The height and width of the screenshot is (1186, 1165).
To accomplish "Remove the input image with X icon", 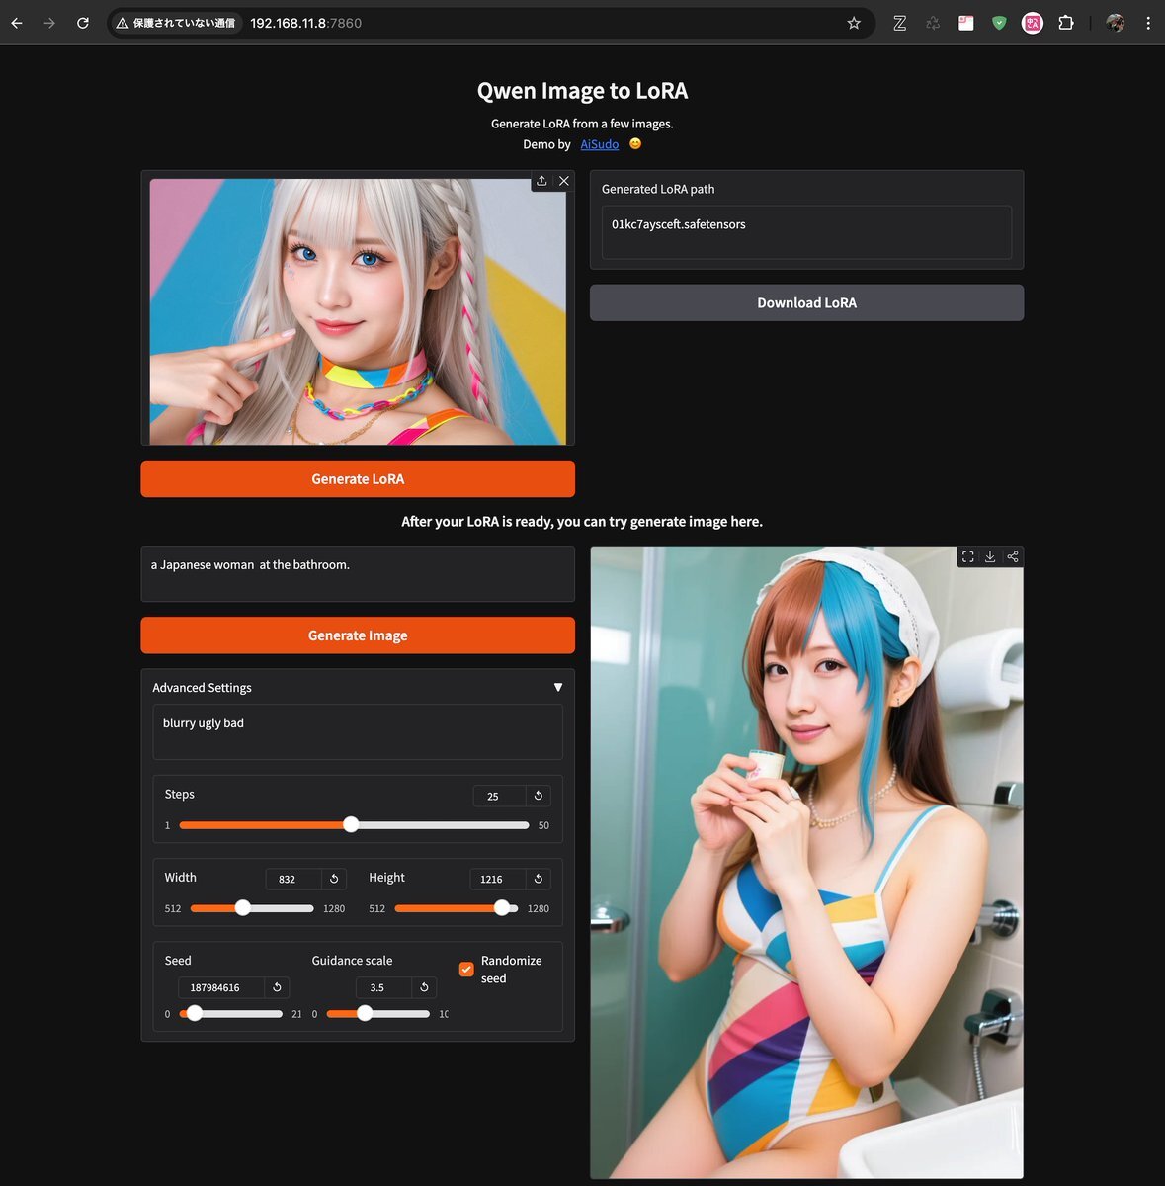I will click(563, 181).
